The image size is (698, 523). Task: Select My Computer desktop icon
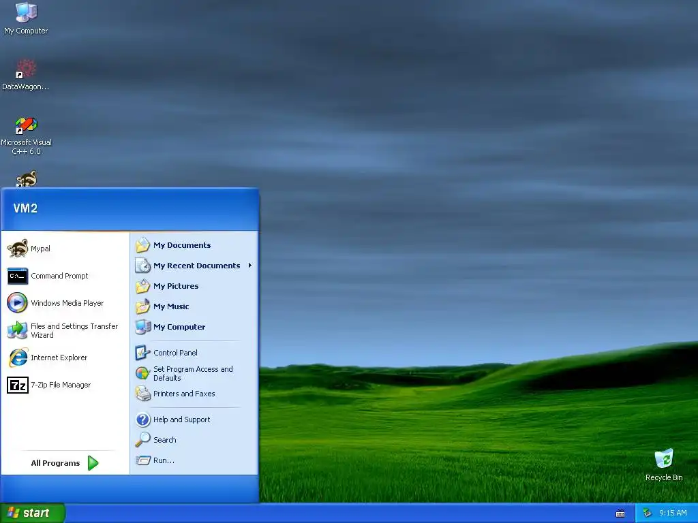[26, 12]
